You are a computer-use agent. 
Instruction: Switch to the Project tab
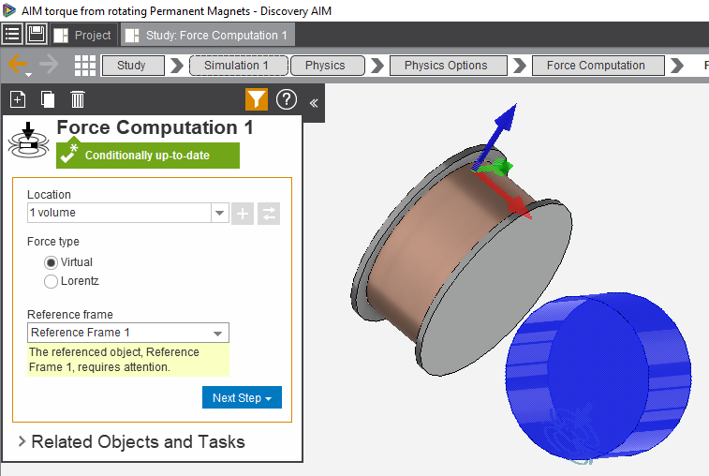click(84, 35)
